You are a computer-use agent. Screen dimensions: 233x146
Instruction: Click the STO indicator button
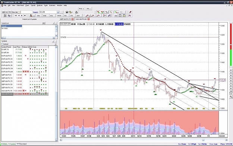pos(72,16)
